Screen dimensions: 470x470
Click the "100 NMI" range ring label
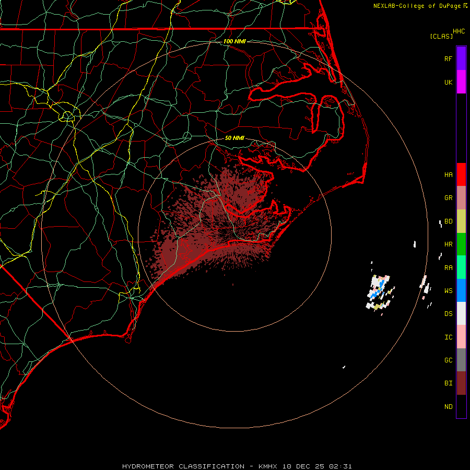234,41
